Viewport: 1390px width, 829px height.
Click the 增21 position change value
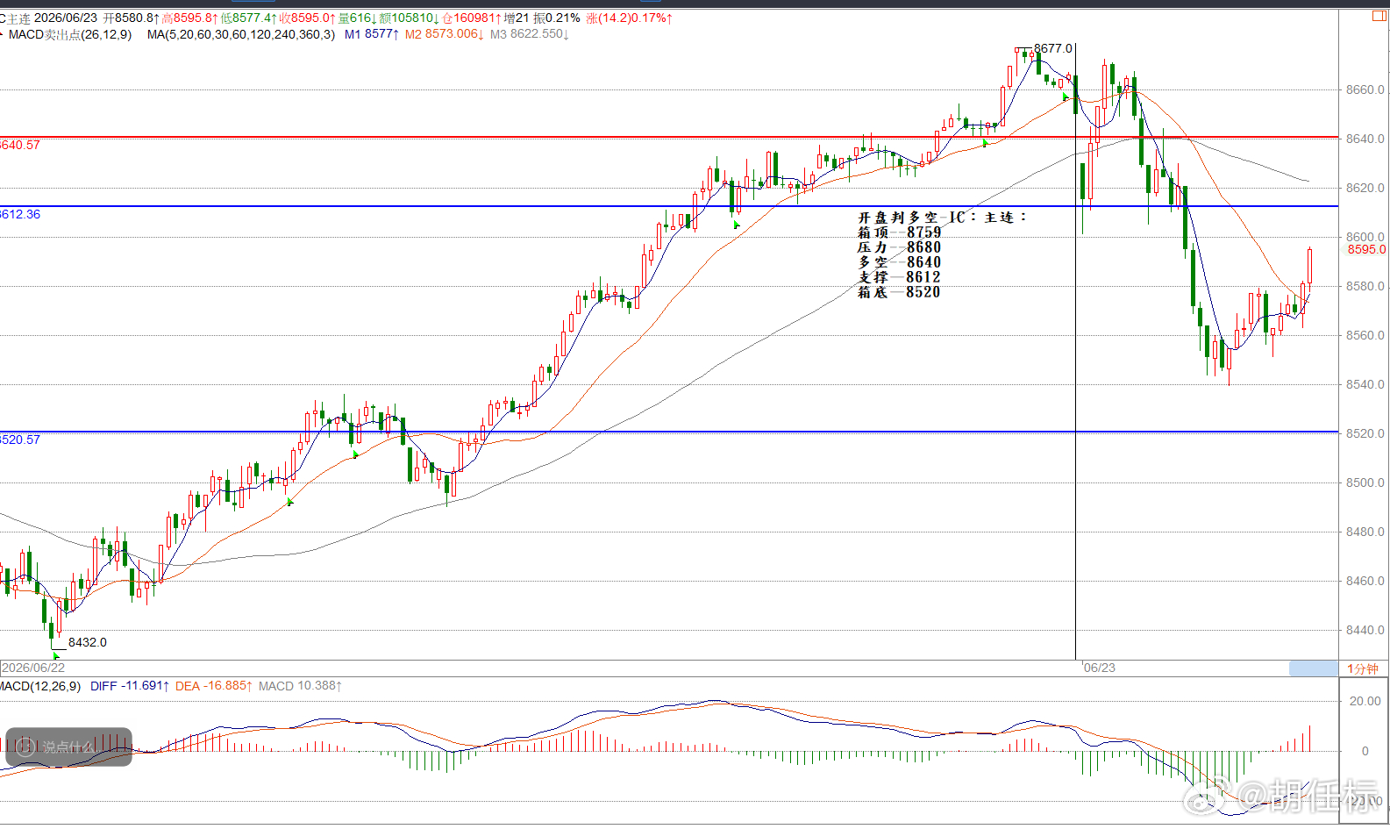click(x=517, y=18)
